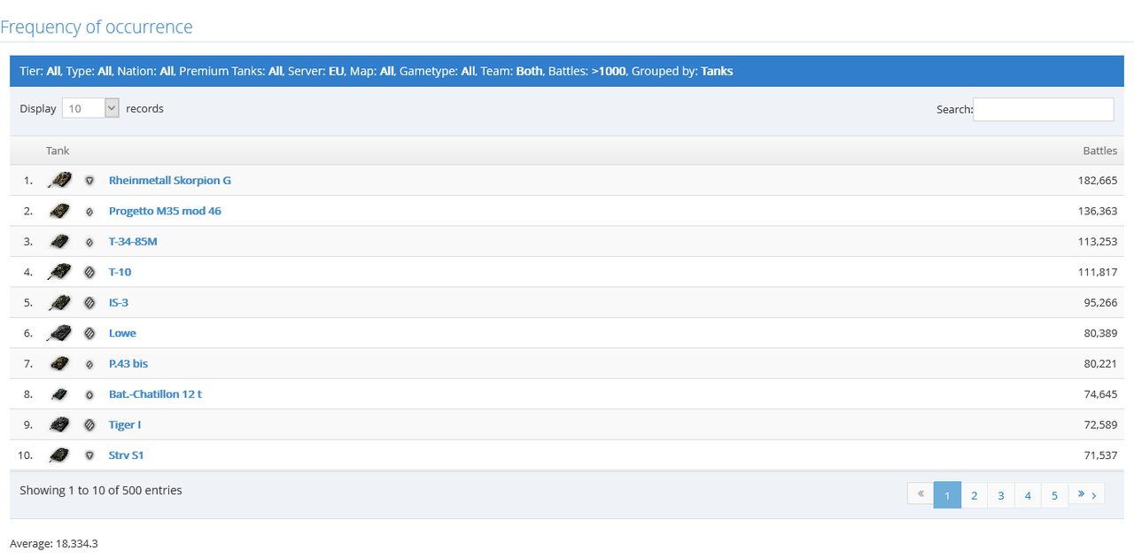Click the class emblem beside Bat.-Chatillon 12 t
Image resolution: width=1134 pixels, height=559 pixels.
click(89, 394)
